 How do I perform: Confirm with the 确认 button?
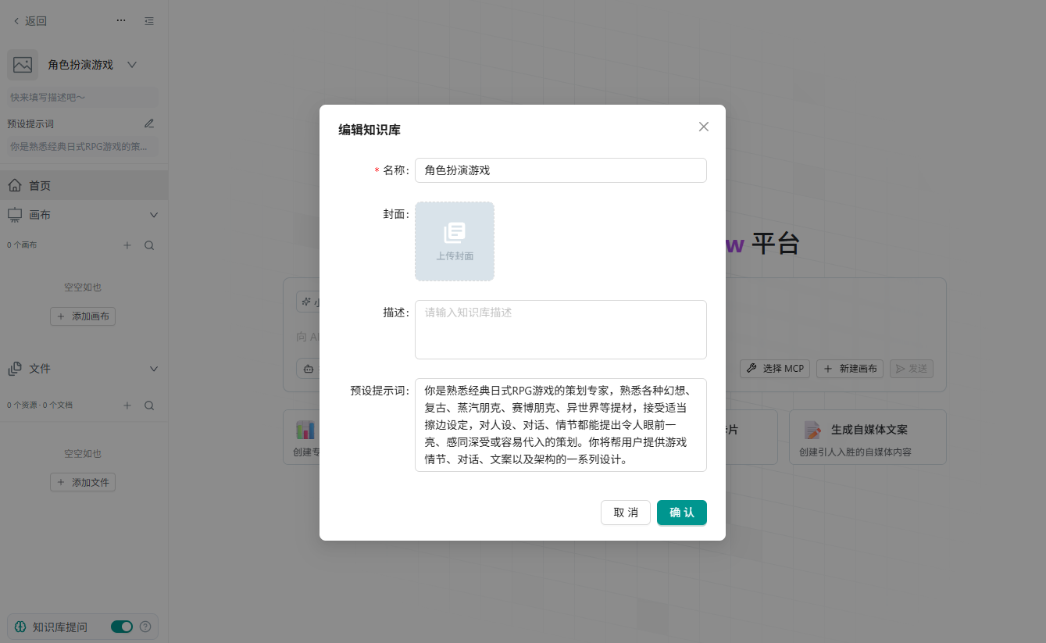tap(682, 513)
